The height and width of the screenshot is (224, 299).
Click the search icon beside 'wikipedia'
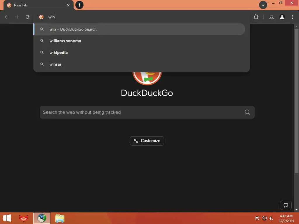click(x=42, y=52)
